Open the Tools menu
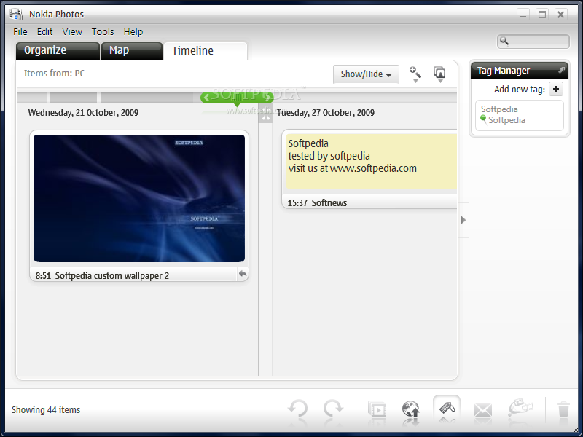 tap(103, 31)
